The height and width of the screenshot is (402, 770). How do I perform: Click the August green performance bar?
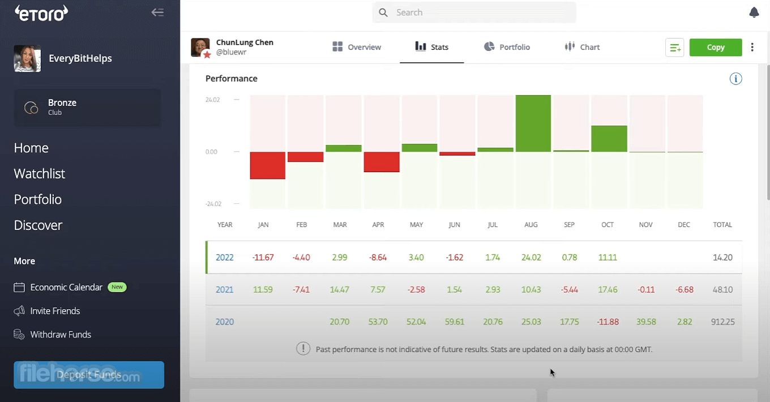pyautogui.click(x=533, y=123)
